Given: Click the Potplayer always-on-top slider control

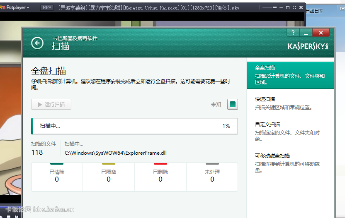Looking at the screenshot, I should (x=270, y=8).
